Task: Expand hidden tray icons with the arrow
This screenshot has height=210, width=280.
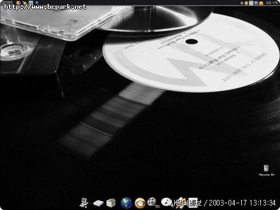Action: coord(242,3)
